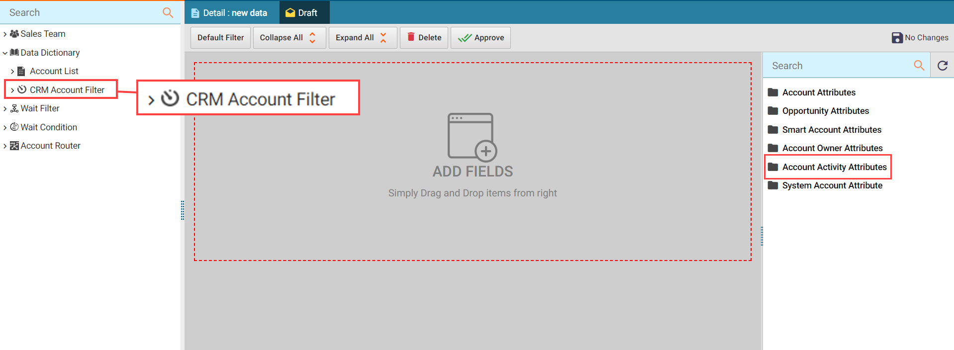Screen dimensions: 954x350
Task: Click the Default Filter button
Action: (x=220, y=38)
